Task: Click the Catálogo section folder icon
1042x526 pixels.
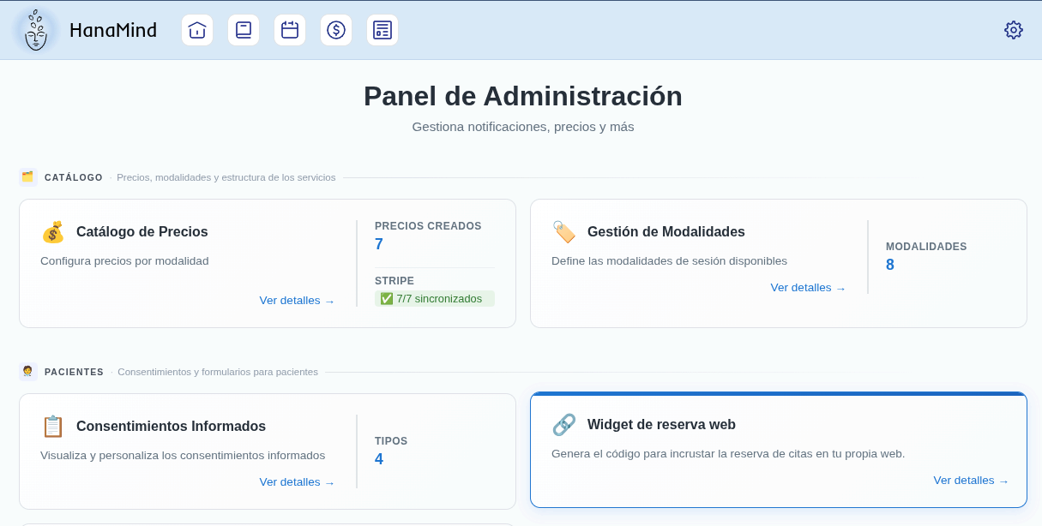Action: pyautogui.click(x=27, y=177)
